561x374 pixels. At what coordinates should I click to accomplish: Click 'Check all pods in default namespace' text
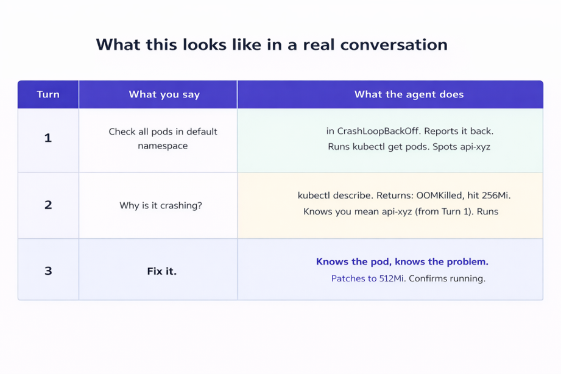[x=163, y=138]
